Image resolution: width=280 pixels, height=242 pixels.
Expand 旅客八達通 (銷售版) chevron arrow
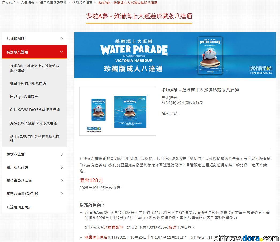click(x=62, y=194)
